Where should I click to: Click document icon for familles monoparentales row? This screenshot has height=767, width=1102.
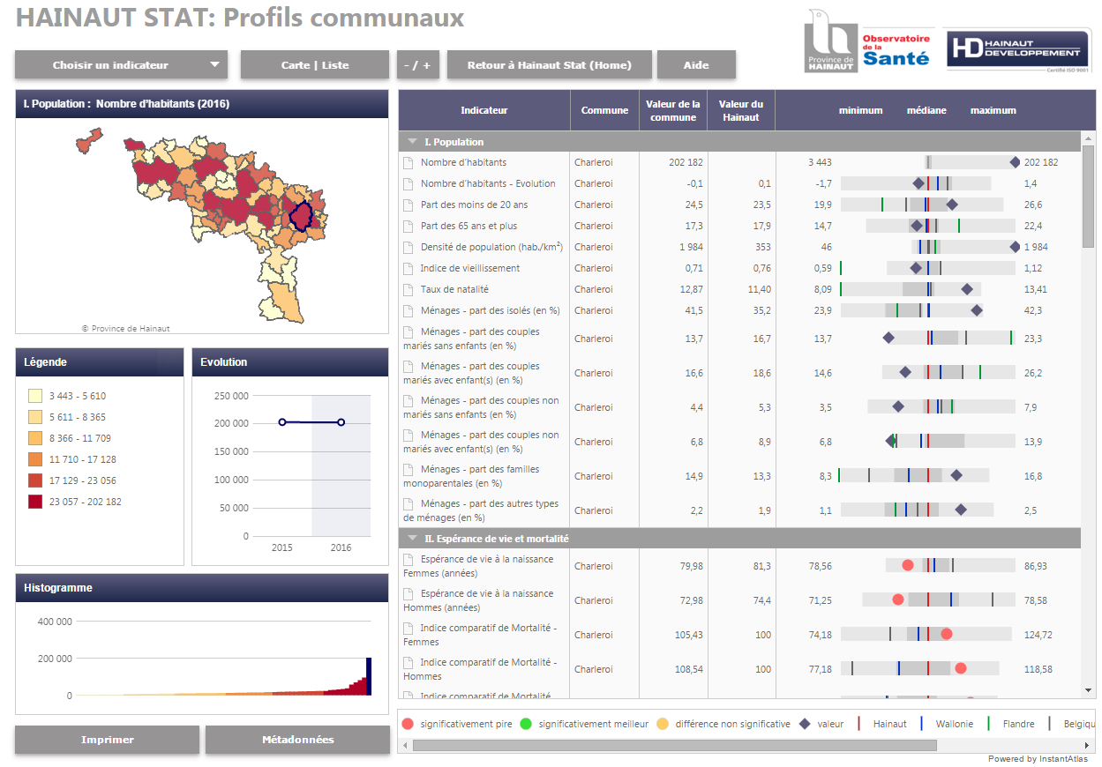click(x=409, y=469)
